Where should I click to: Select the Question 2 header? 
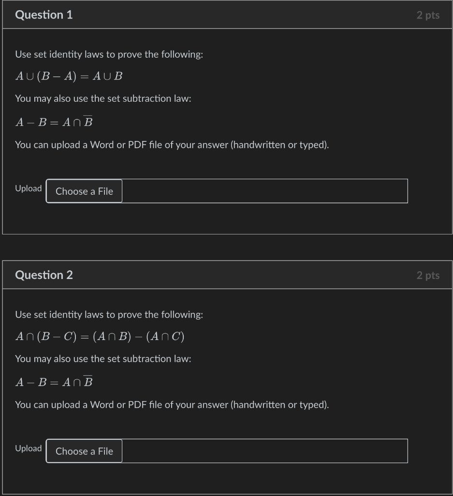point(44,275)
